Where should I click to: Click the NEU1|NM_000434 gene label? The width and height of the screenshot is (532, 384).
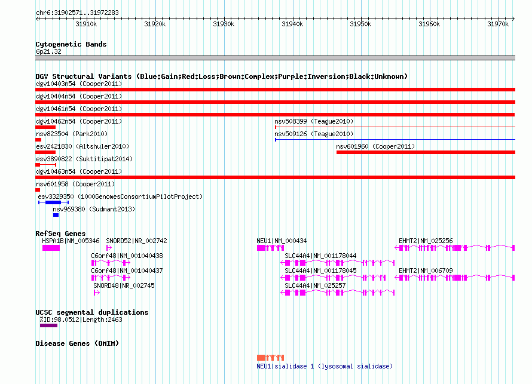coord(282,241)
